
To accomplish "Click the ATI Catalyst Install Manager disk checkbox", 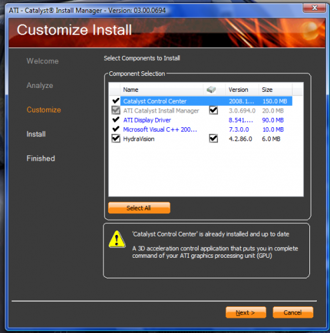I will pos(213,110).
